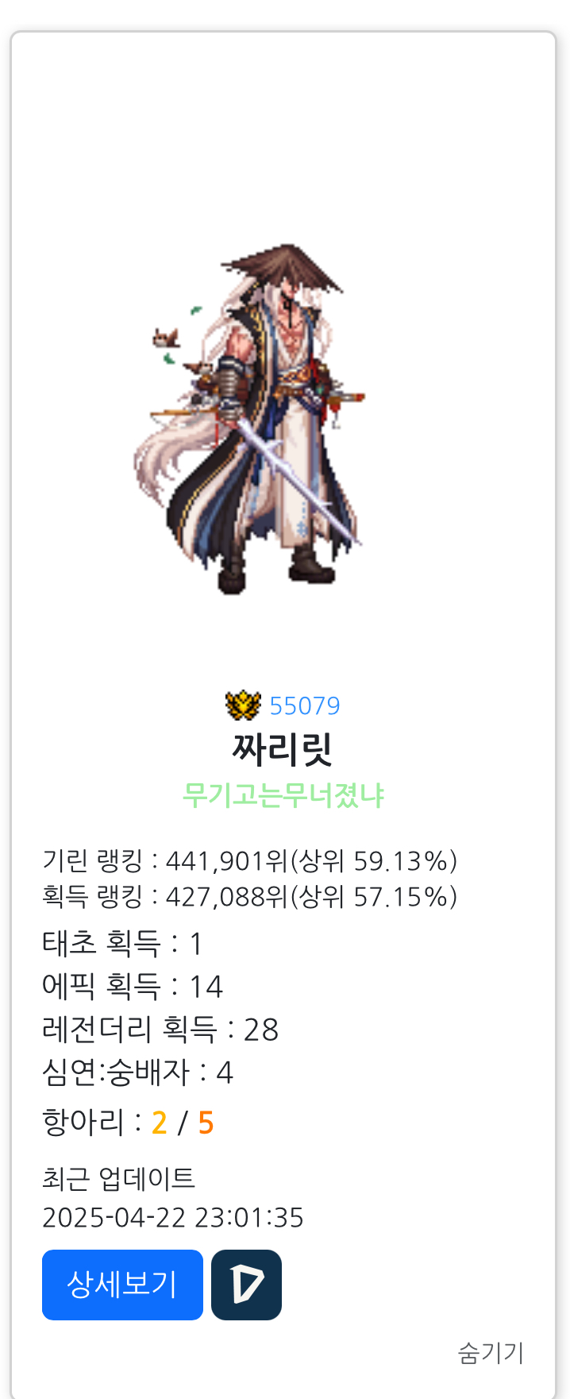Screen dimensions: 570x1399
Task: Click the small bird pet beside character
Action: click(166, 338)
